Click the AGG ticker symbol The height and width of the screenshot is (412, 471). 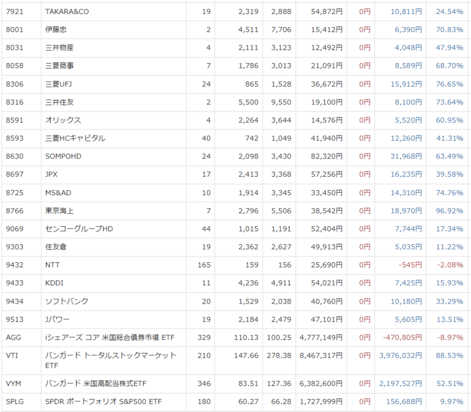tap(14, 337)
